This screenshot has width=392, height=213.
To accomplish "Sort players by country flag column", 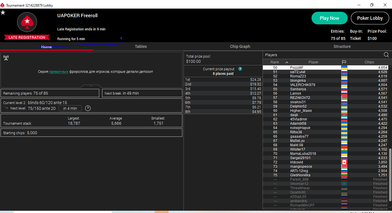I will 344,62.
